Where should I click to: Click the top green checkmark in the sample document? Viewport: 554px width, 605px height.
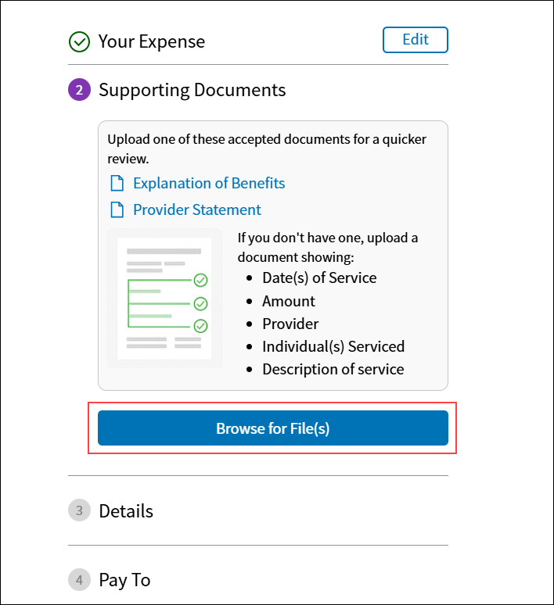(200, 280)
